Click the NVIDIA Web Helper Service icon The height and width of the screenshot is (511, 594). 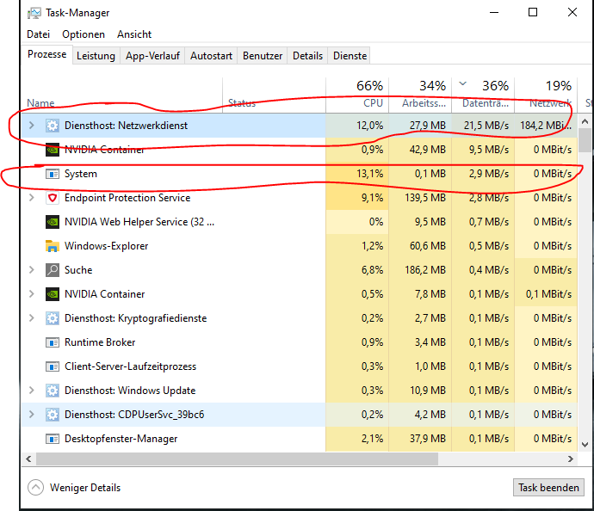pyautogui.click(x=53, y=222)
